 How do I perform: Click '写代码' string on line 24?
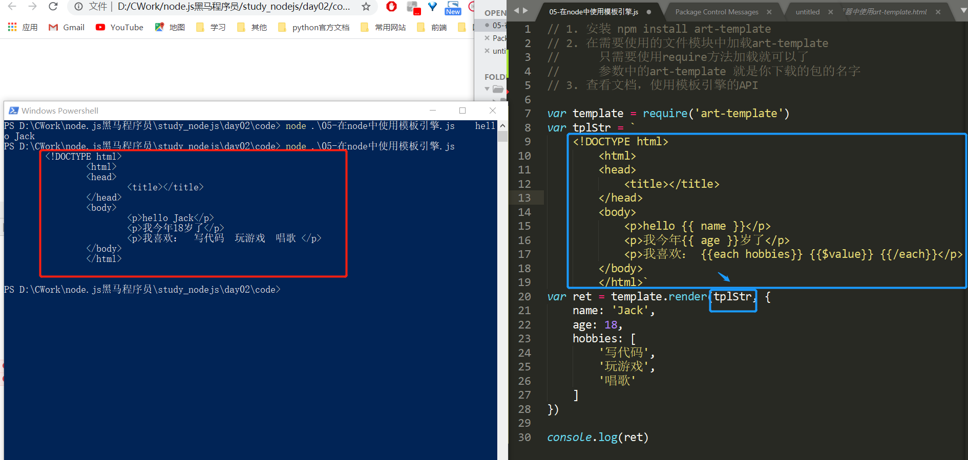(x=624, y=353)
